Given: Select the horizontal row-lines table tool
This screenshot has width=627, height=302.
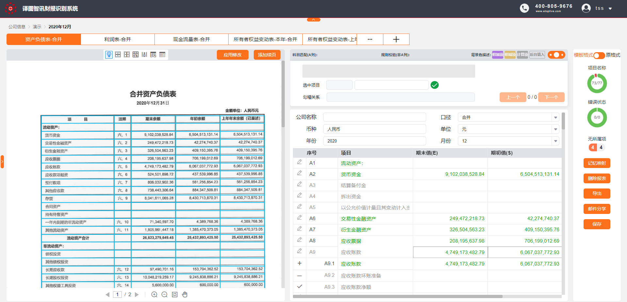Looking at the screenshot, I should click(118, 54).
